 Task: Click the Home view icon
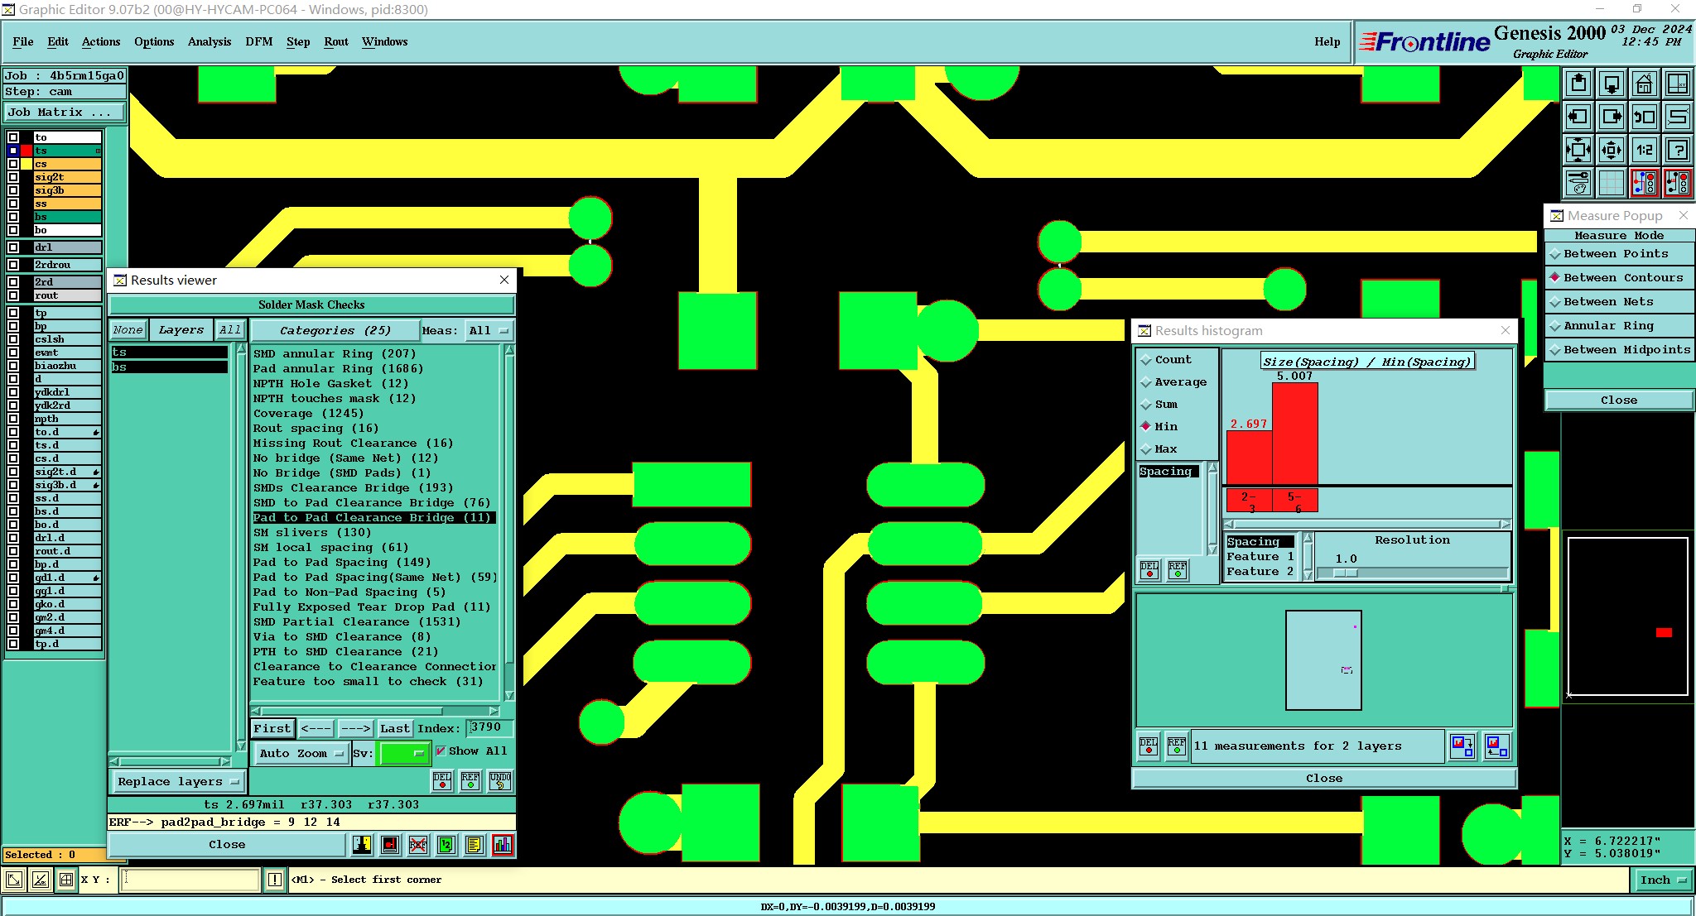click(1644, 84)
